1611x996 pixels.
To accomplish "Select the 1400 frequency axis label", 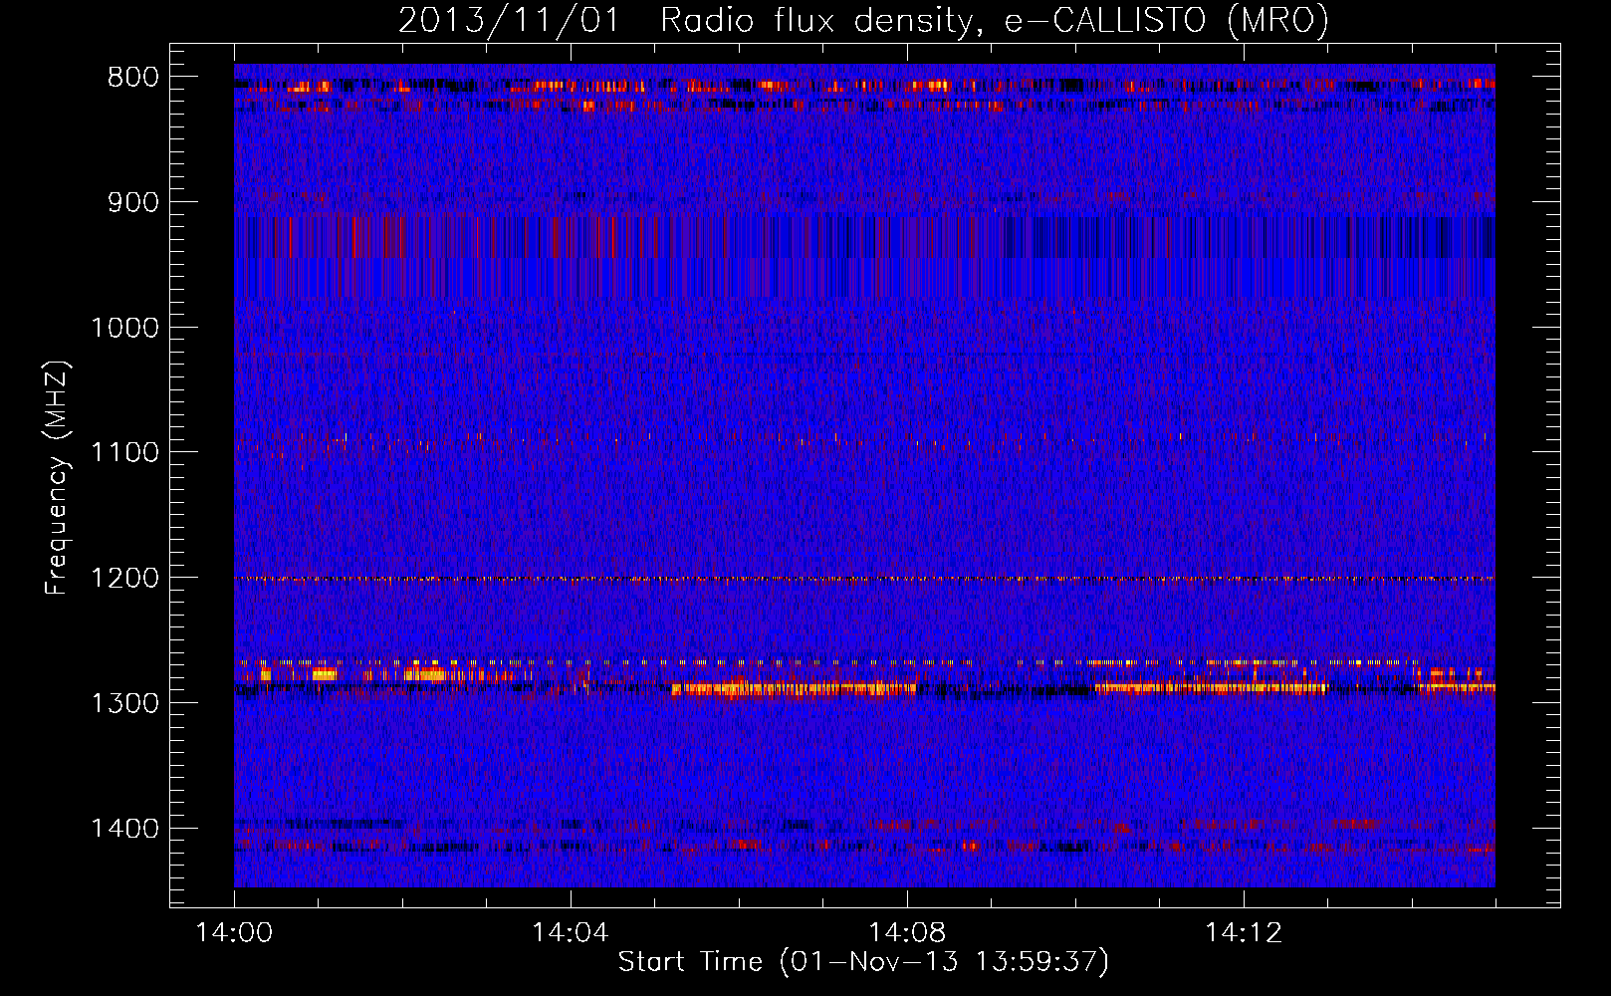I will pos(124,829).
